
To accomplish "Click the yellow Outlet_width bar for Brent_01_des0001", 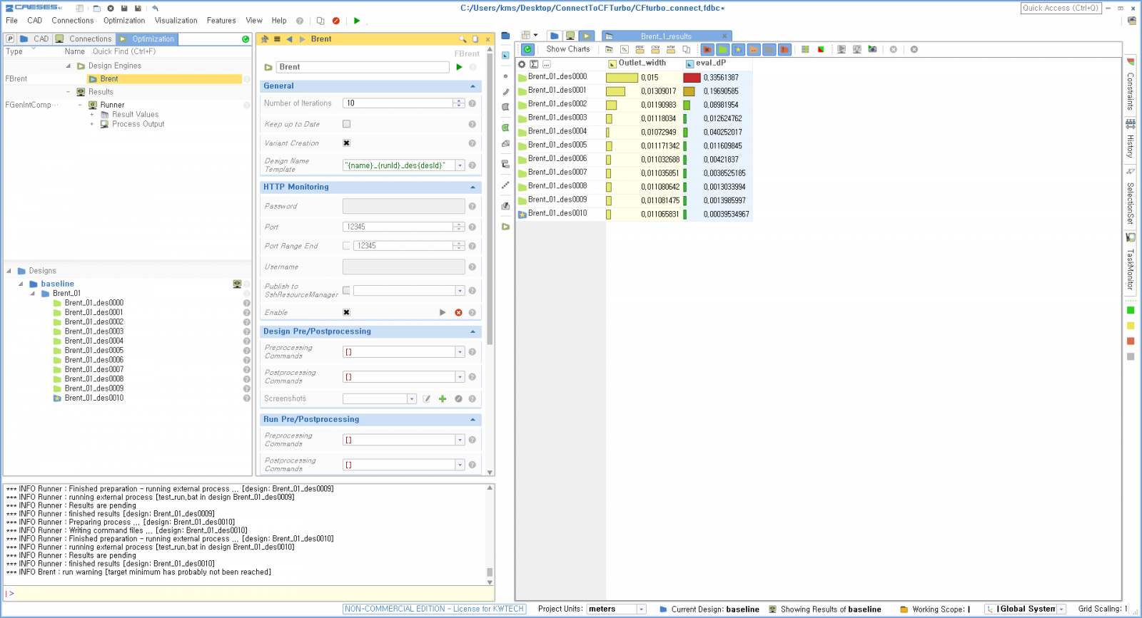I will [x=615, y=91].
